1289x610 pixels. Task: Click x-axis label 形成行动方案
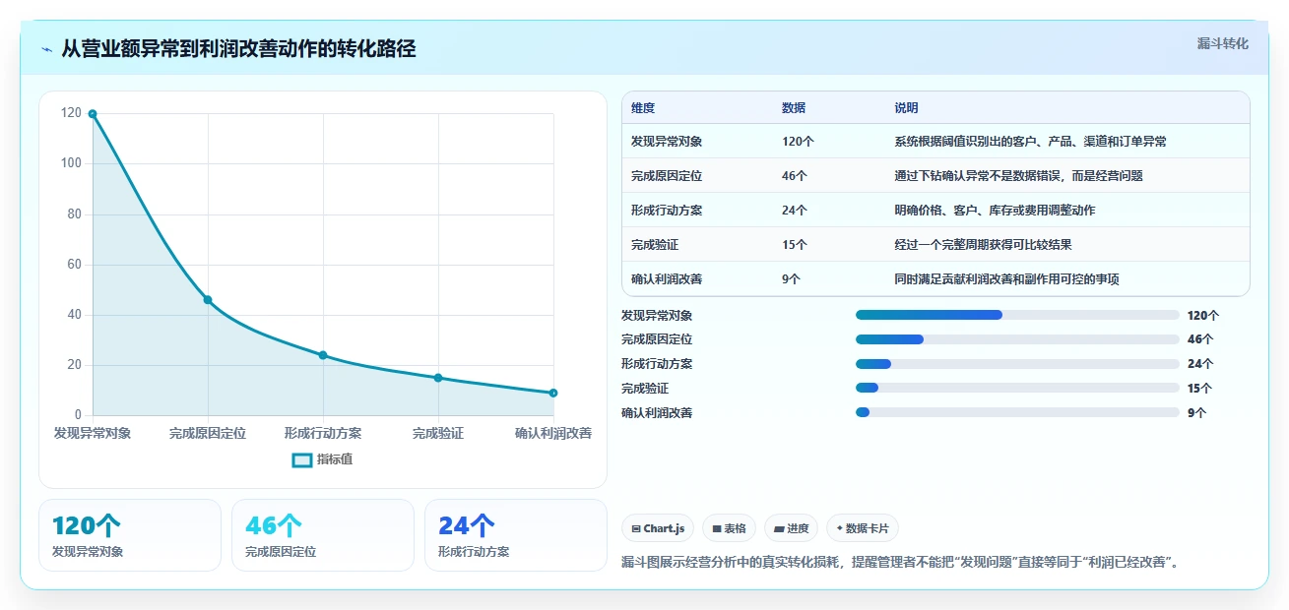(x=323, y=433)
